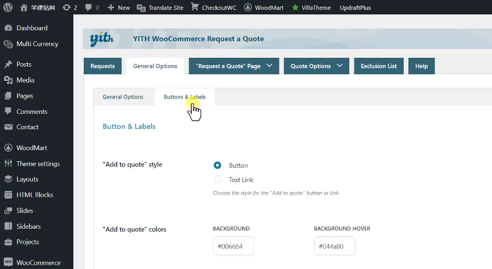The height and width of the screenshot is (269, 492).
Task: Click the Posts pin icon
Action: [x=8, y=64]
